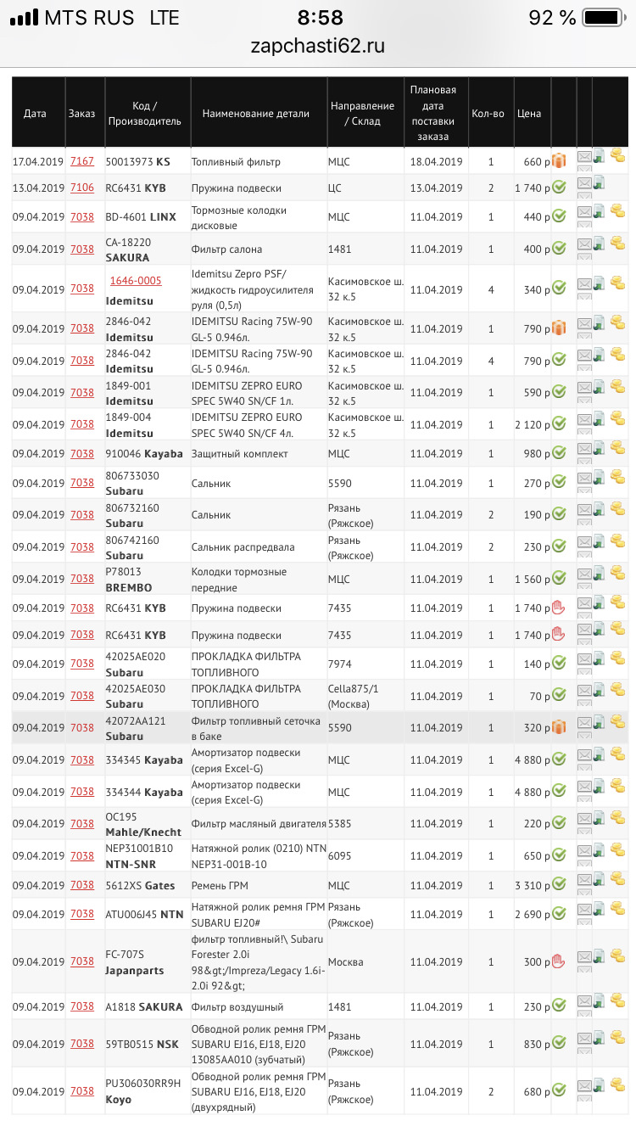Open document export icon for 42025AE030 Subaru
This screenshot has height=1132, width=636.
point(599,690)
